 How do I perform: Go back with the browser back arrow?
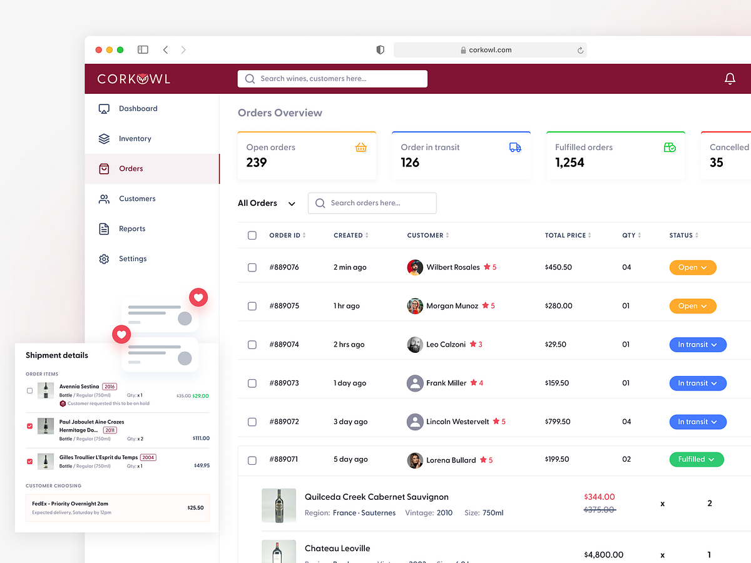click(x=165, y=50)
